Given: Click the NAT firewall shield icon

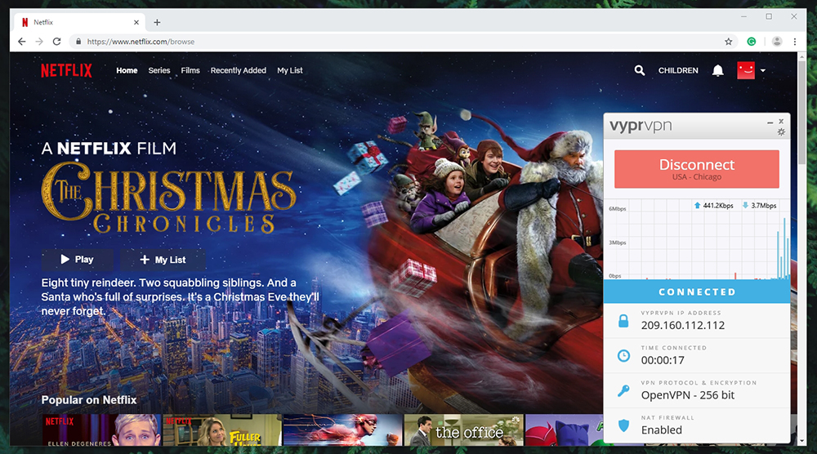Looking at the screenshot, I should [623, 425].
